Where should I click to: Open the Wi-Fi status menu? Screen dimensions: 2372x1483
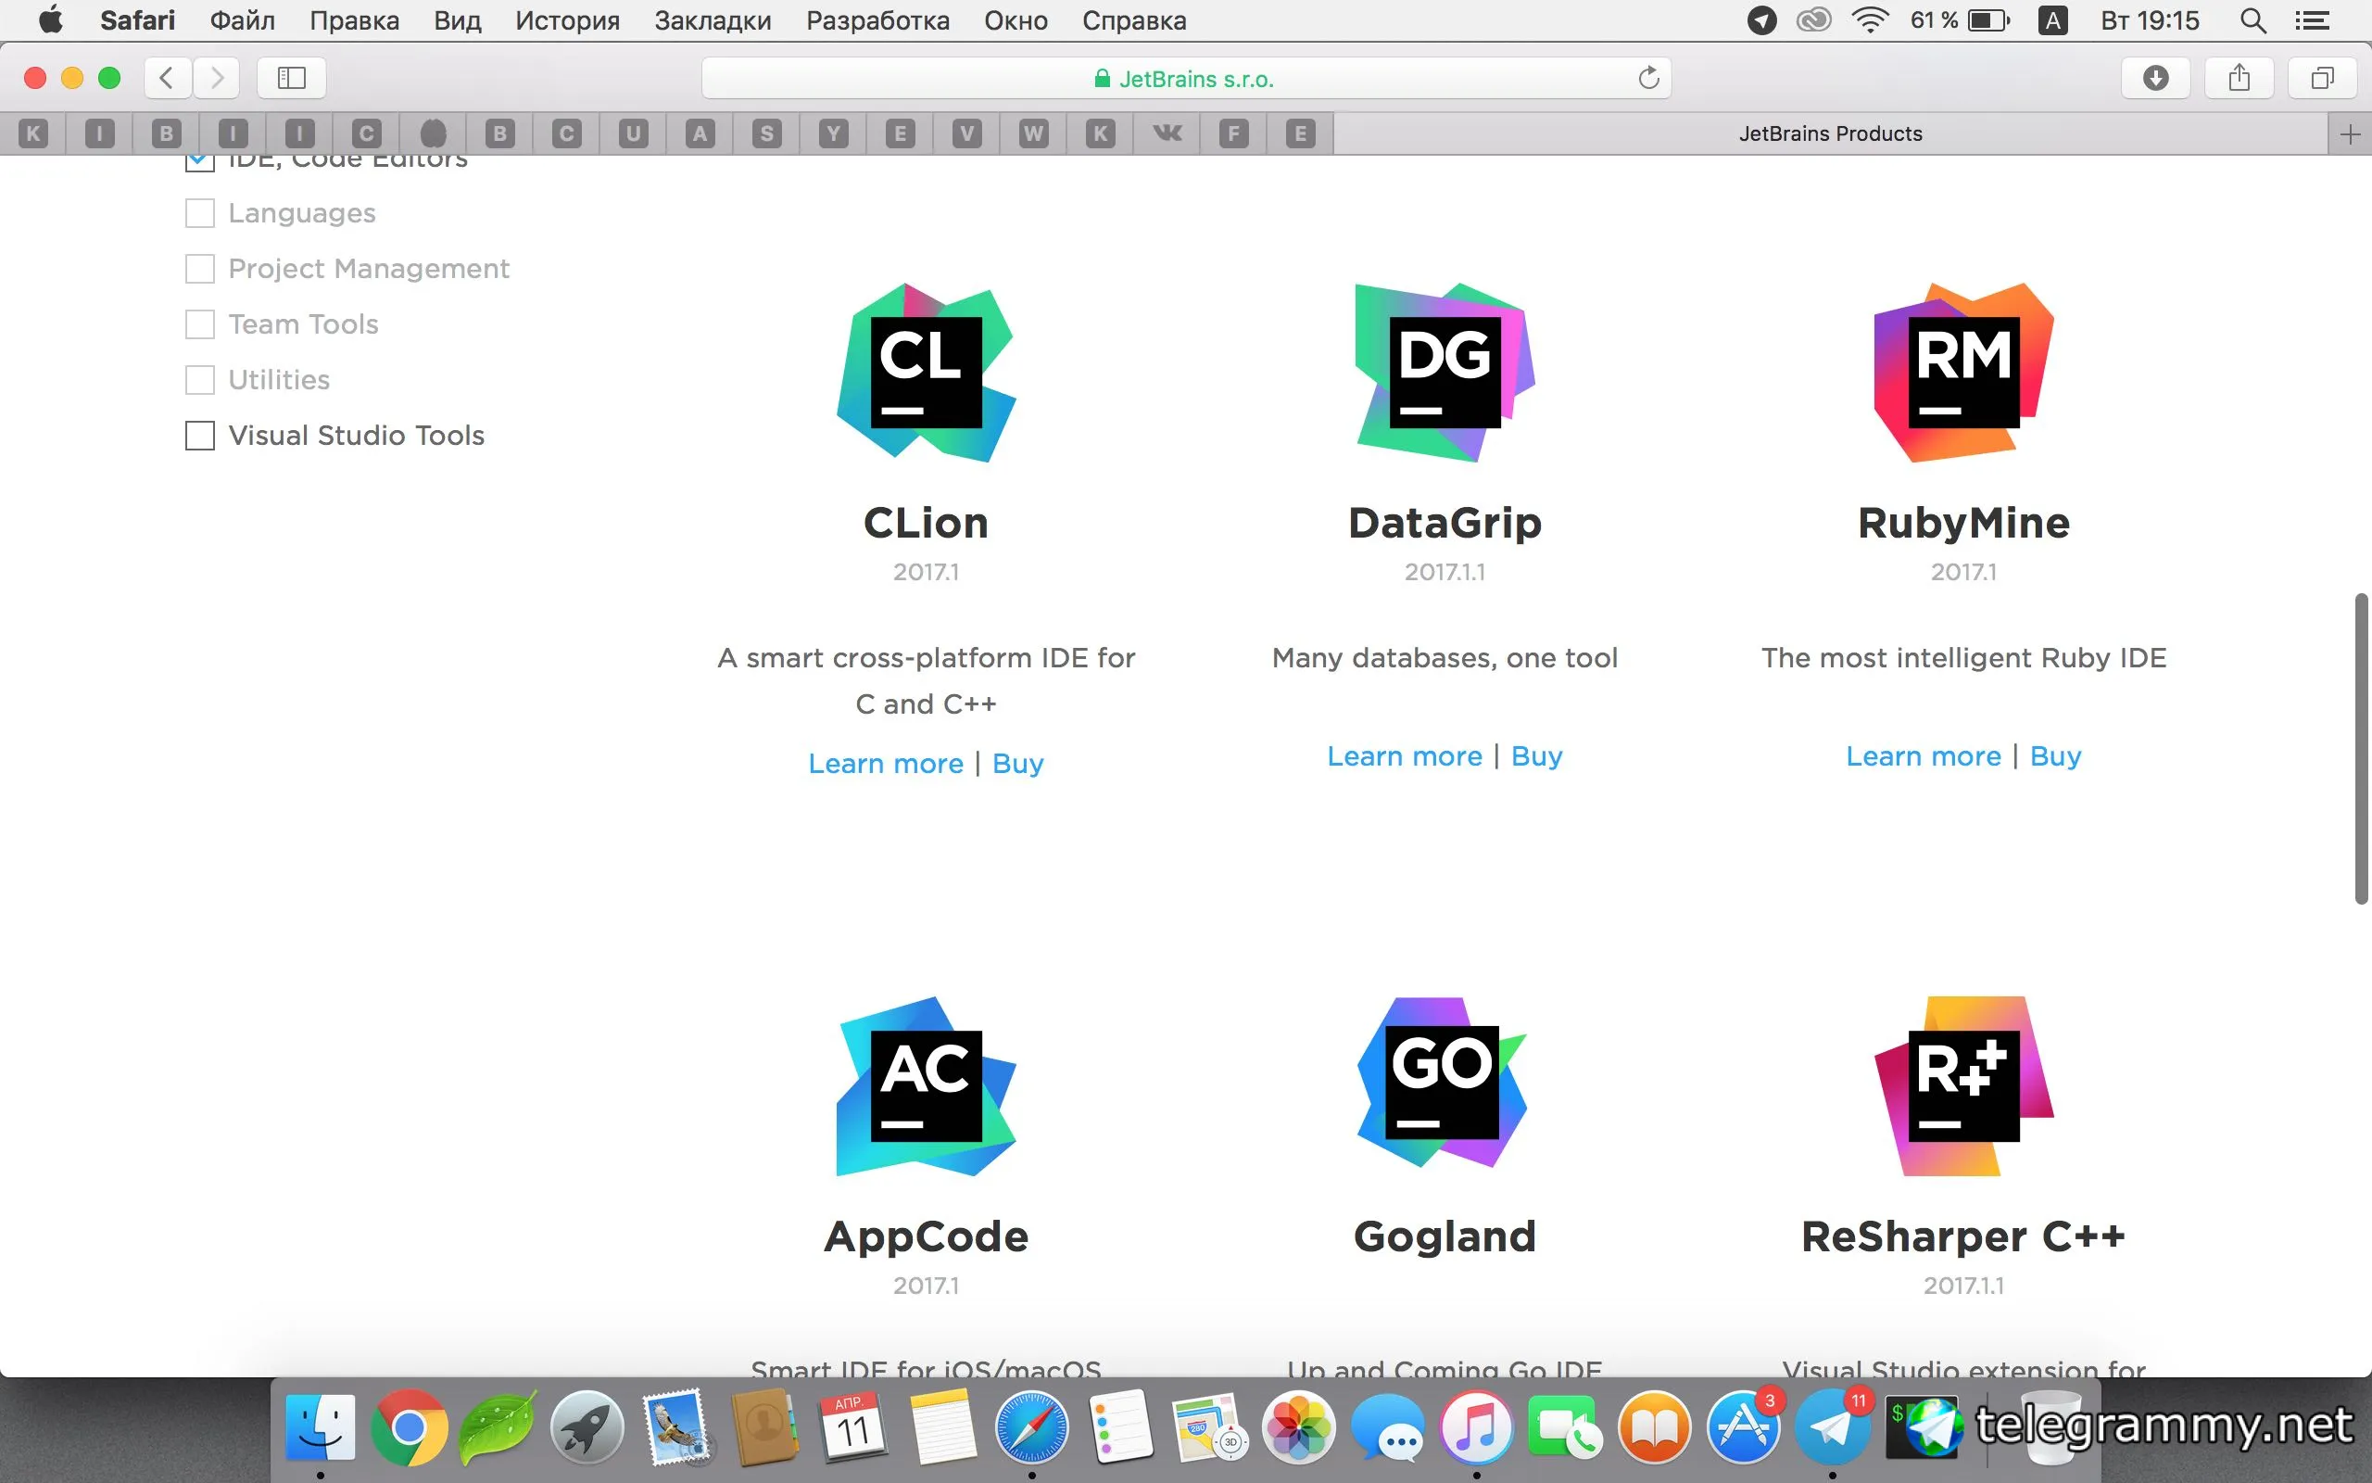[x=1870, y=20]
